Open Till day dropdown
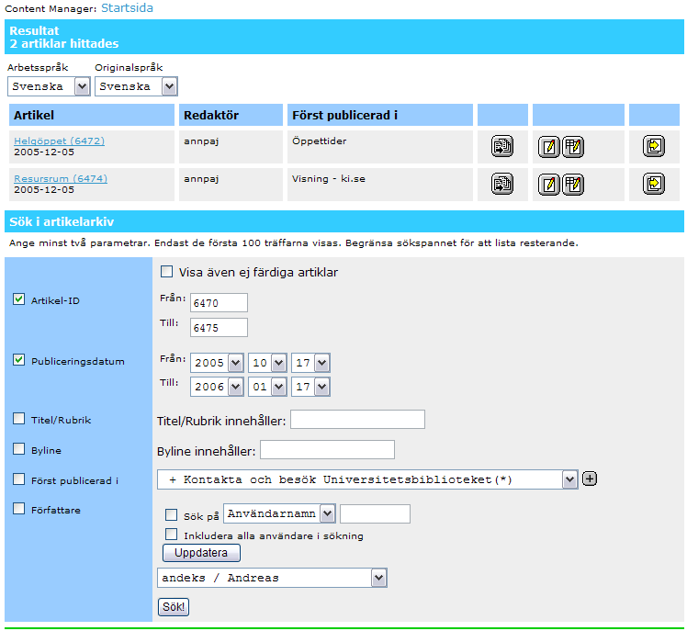The image size is (687, 631). coord(310,387)
